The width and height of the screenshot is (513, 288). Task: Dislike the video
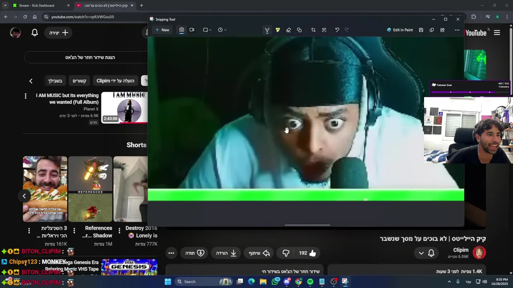coord(286,253)
